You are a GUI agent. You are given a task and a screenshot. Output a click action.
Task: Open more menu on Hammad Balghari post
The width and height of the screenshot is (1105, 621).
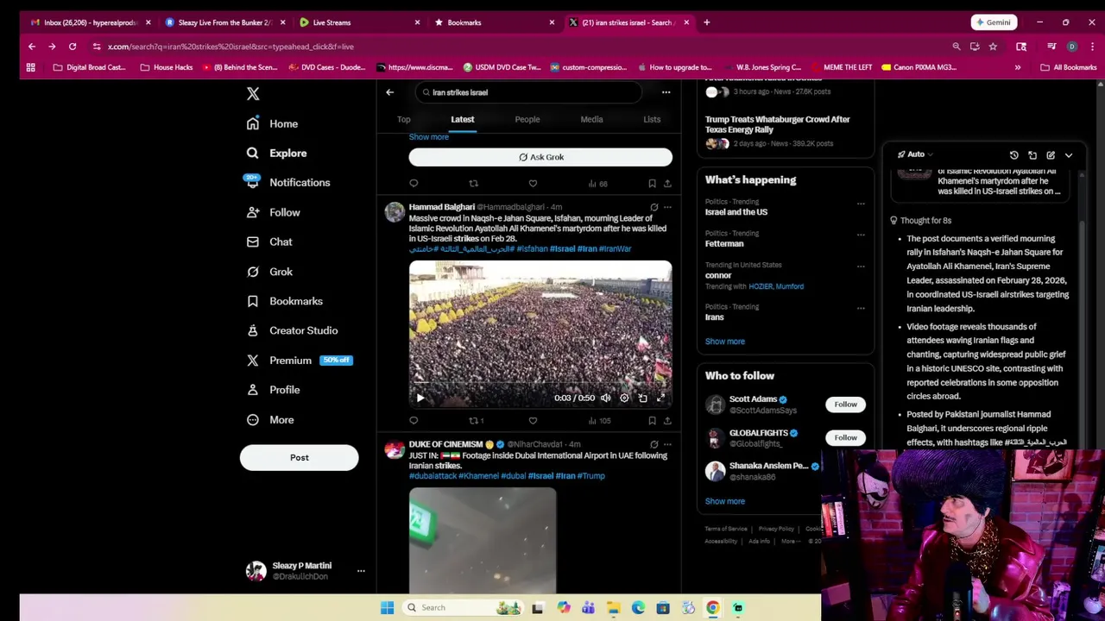point(667,207)
